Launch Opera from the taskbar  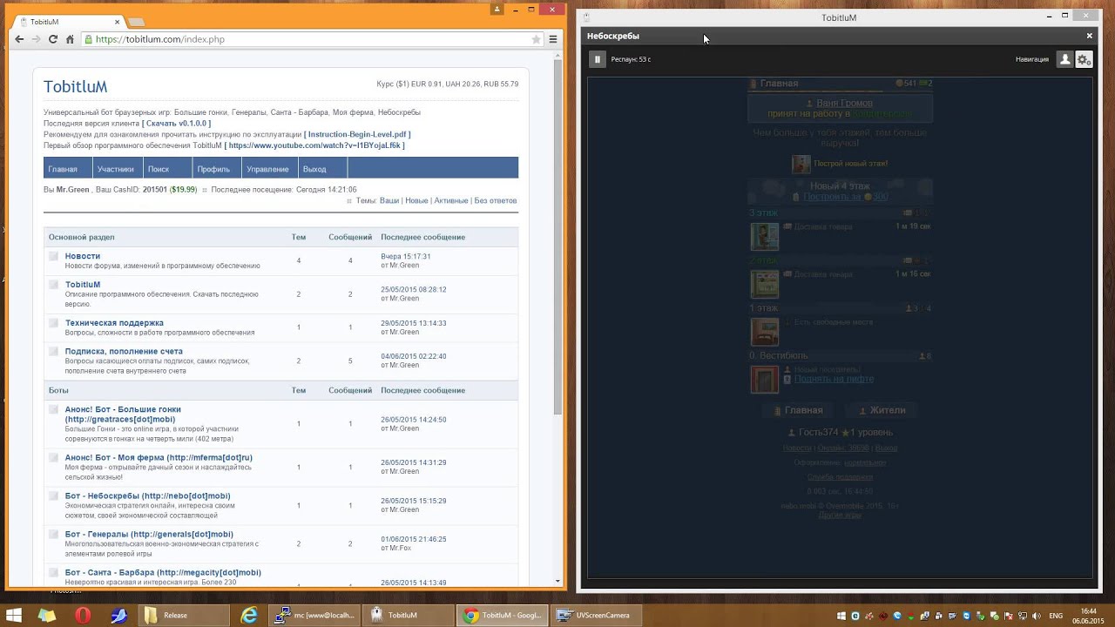click(x=83, y=616)
